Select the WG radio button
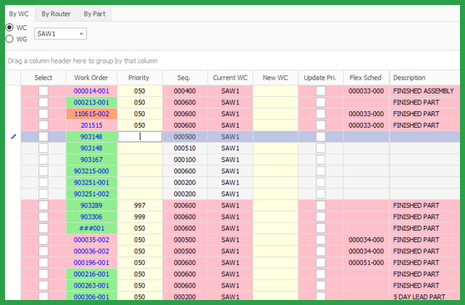The width and height of the screenshot is (465, 305). point(9,38)
